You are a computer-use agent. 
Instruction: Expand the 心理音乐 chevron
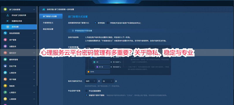(34, 92)
